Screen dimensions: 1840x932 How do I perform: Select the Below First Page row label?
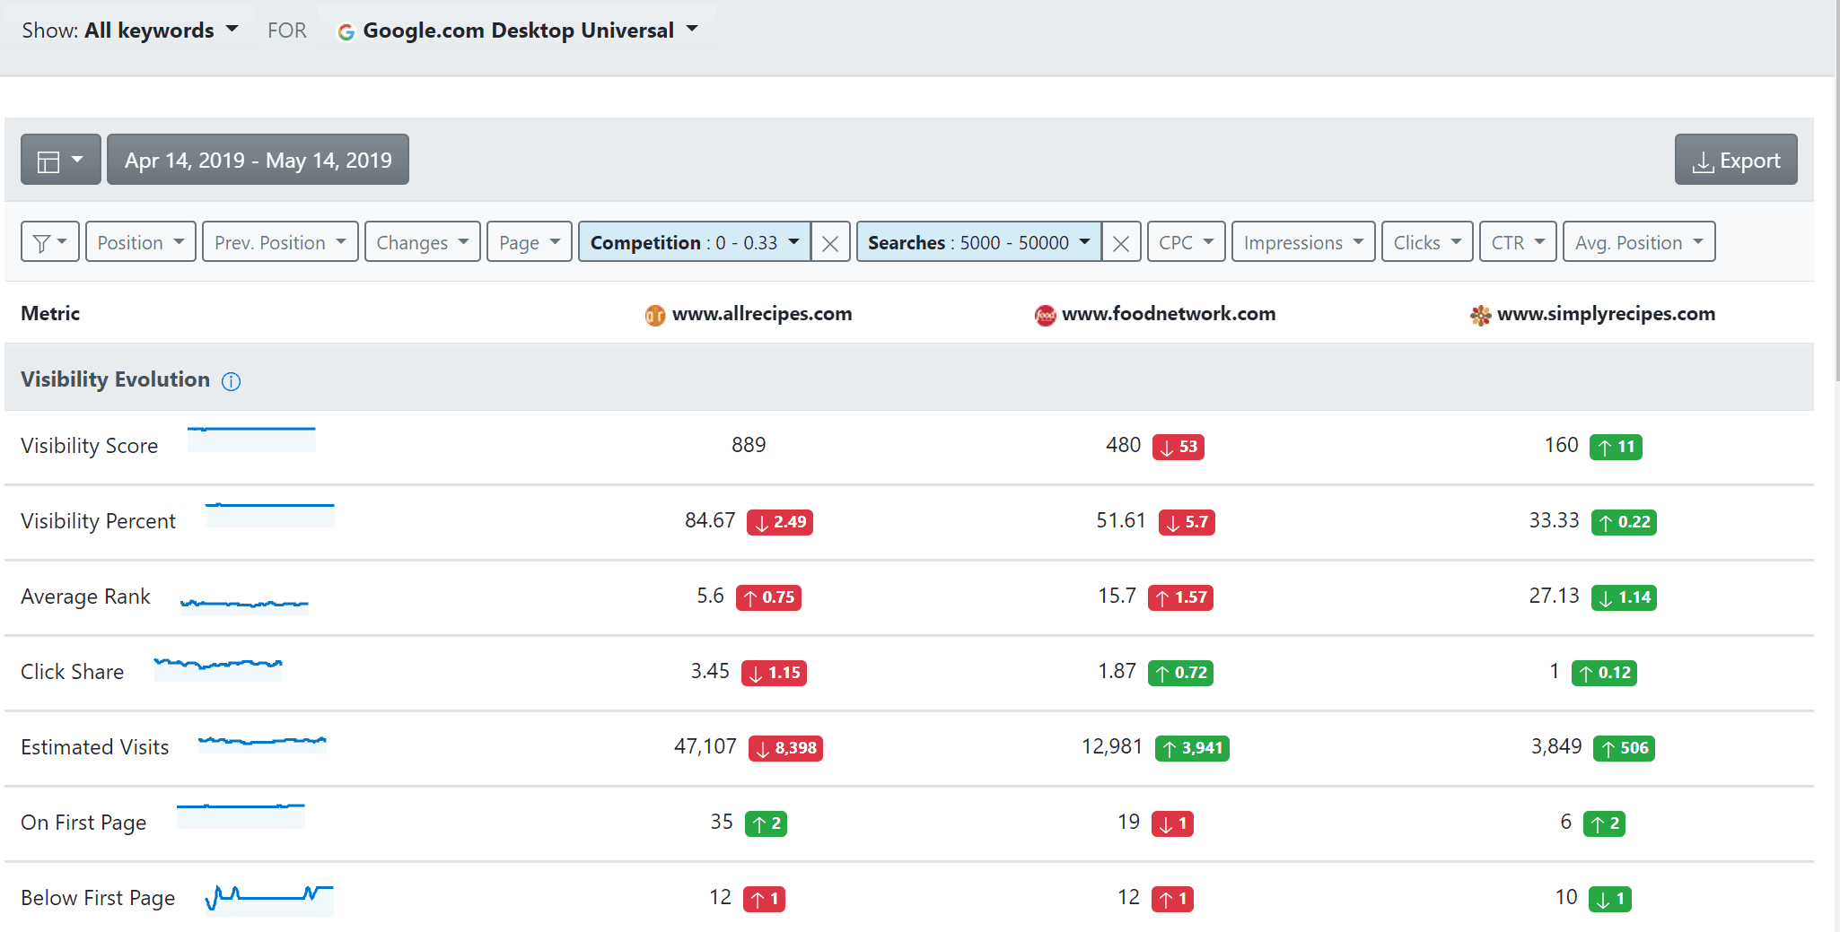[98, 898]
